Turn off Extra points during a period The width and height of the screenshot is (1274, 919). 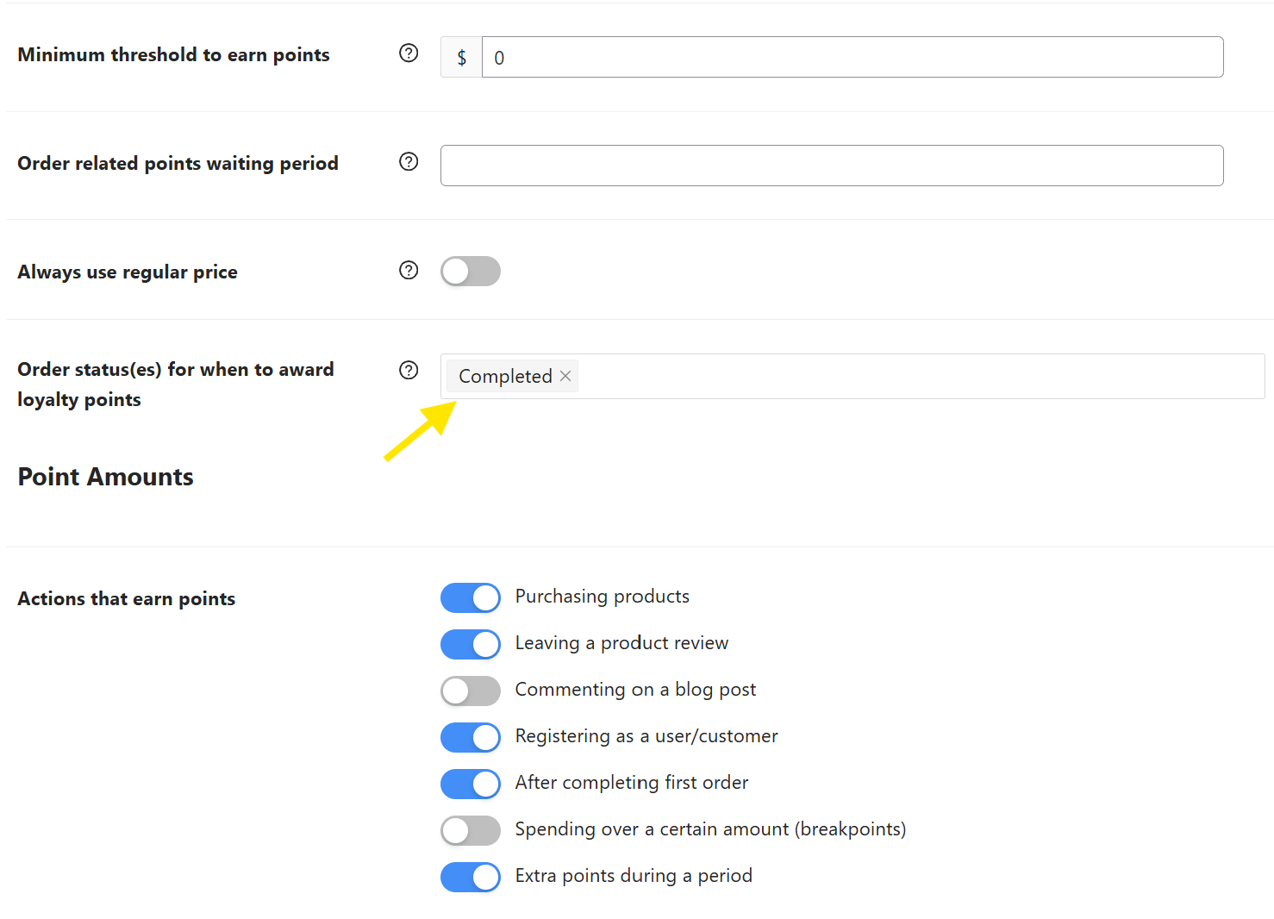click(470, 877)
